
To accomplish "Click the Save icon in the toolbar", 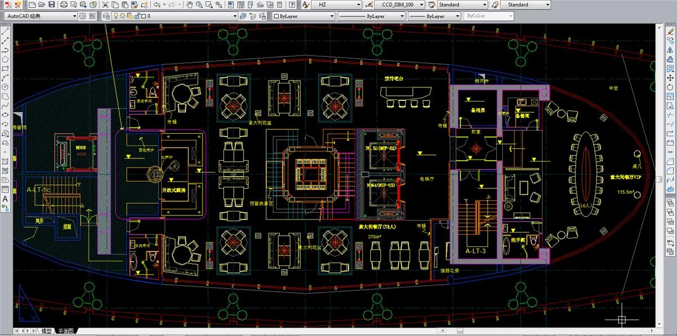I will click(52, 5).
